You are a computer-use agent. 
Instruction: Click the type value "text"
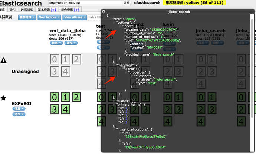152,83
